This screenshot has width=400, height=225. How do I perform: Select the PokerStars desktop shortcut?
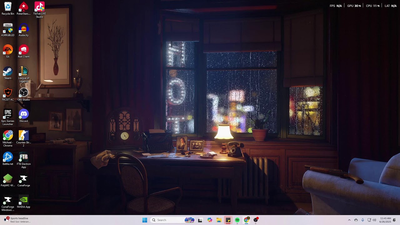click(24, 8)
